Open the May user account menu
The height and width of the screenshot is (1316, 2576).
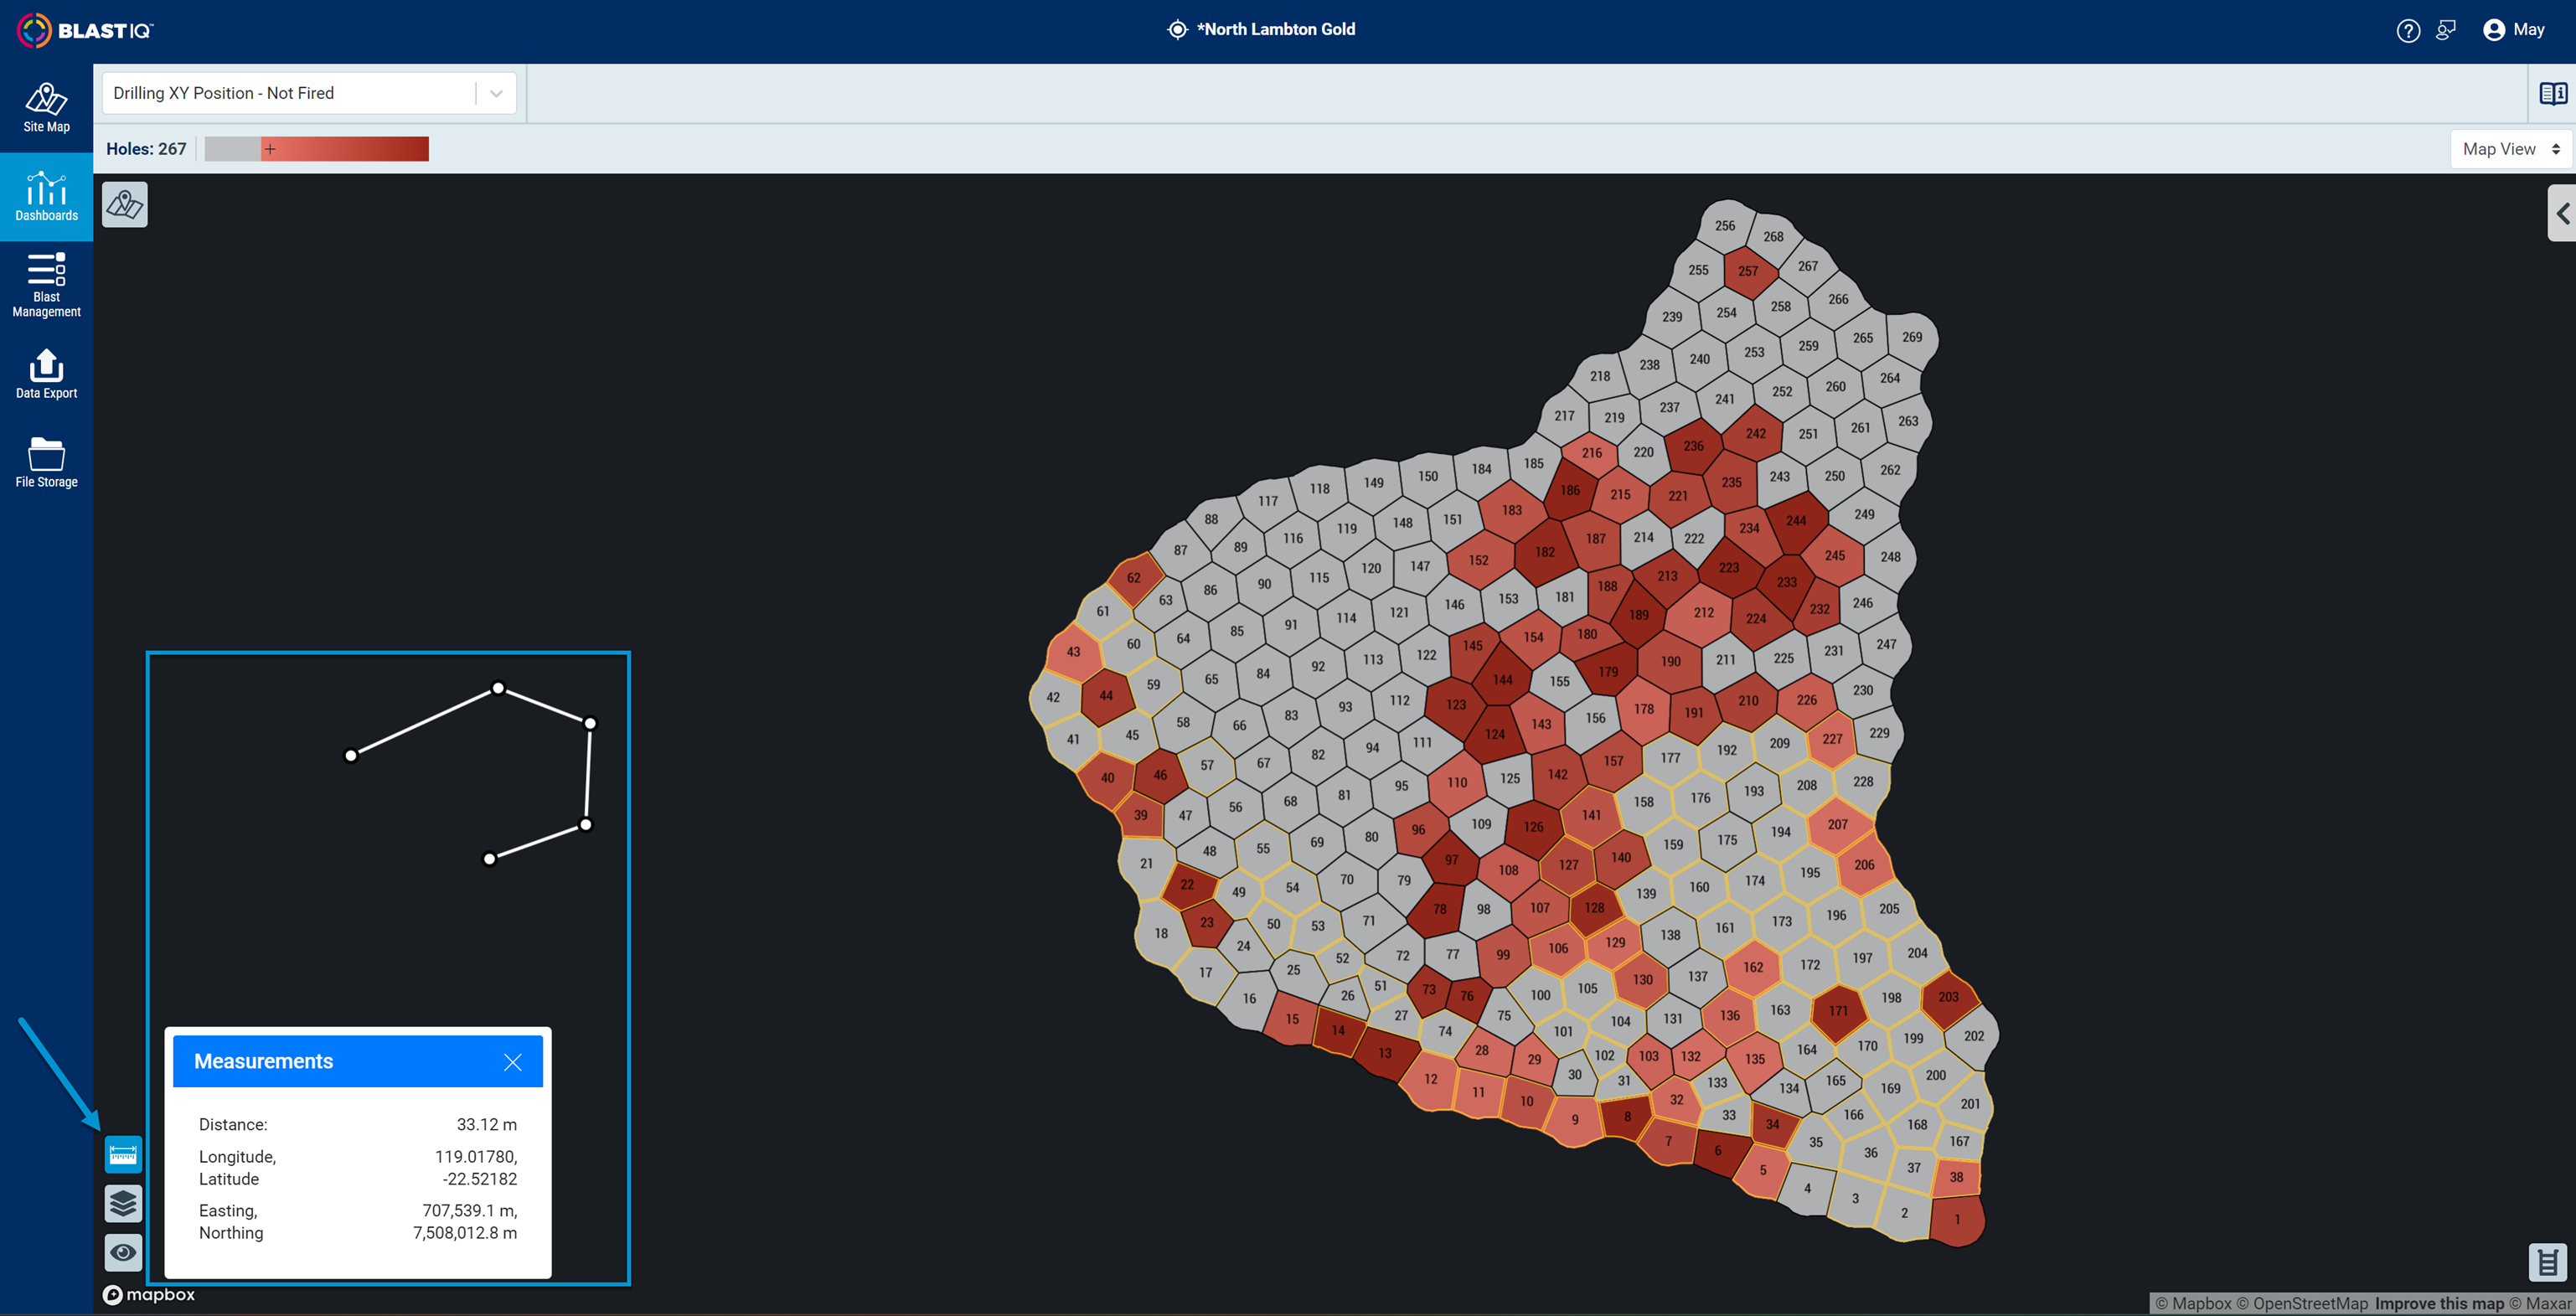(x=2514, y=30)
